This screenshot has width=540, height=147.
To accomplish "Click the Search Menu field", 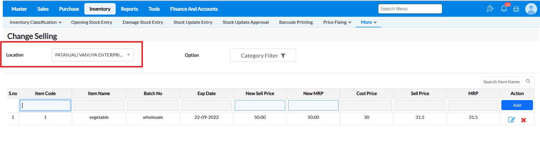I will [410, 9].
